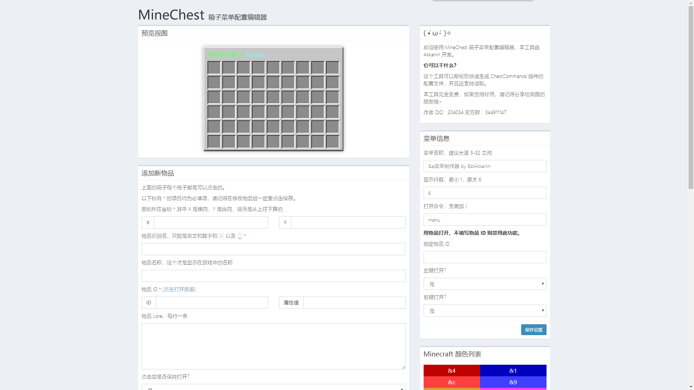This screenshot has width=694, height=390.
Task: Select first slot in third chest row
Action: click(x=214, y=97)
